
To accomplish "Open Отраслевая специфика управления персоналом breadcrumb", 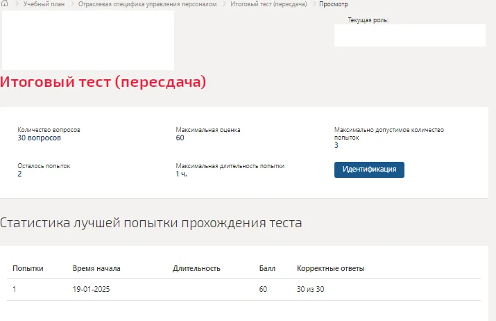I will 147,4.
